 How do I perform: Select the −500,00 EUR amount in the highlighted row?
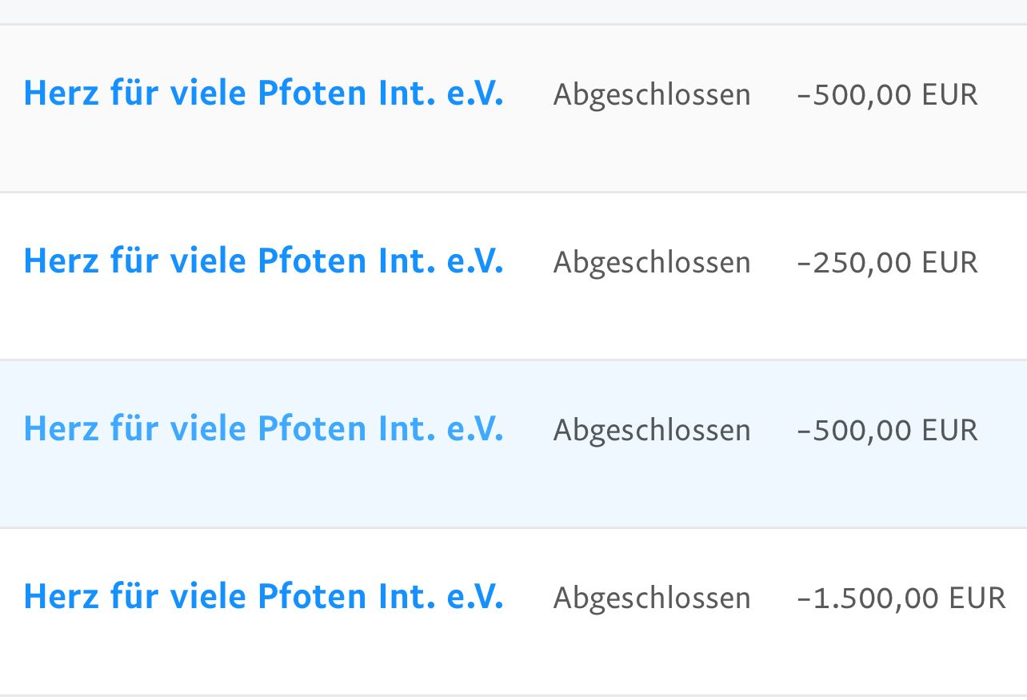point(887,431)
